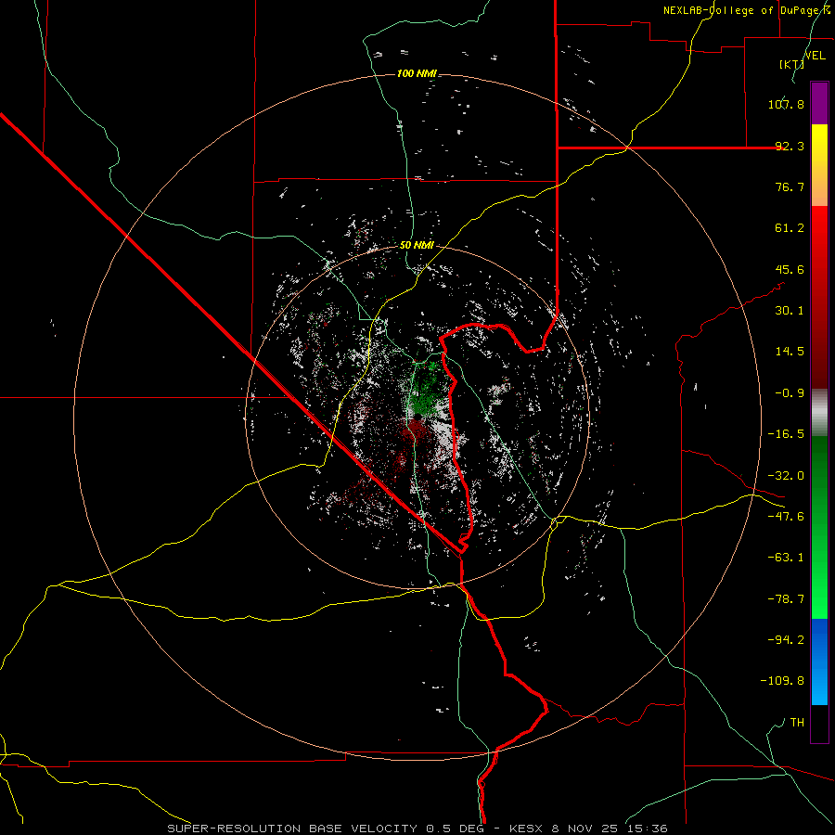Click the blue segment of velocity color bar
Image resolution: width=835 pixels, height=835 pixels.
(819, 662)
